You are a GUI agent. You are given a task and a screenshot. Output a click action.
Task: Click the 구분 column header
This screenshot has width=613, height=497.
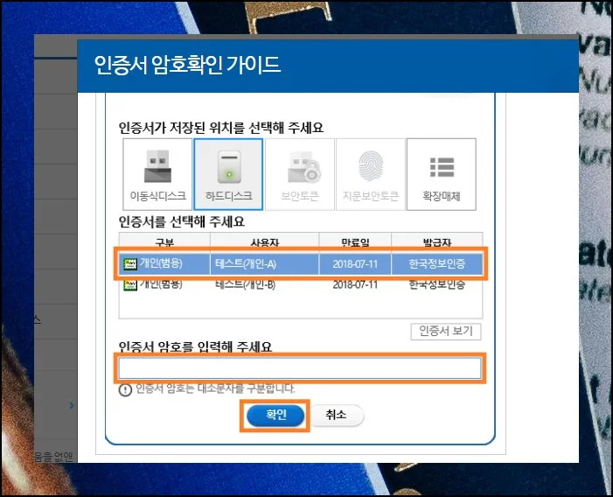pyautogui.click(x=164, y=242)
